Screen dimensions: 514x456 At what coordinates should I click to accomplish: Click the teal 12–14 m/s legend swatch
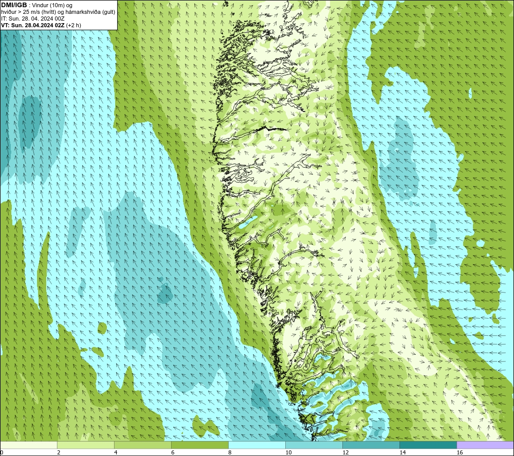371,445
